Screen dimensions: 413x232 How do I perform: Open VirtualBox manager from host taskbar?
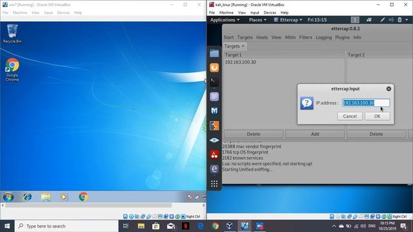(x=230, y=226)
